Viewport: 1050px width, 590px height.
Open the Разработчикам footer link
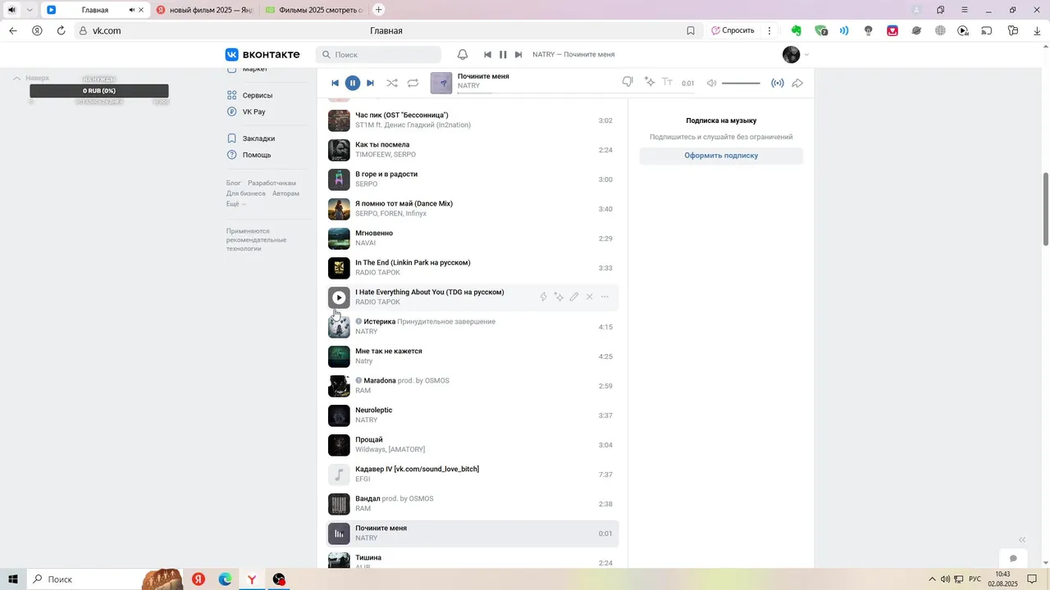[x=272, y=183]
